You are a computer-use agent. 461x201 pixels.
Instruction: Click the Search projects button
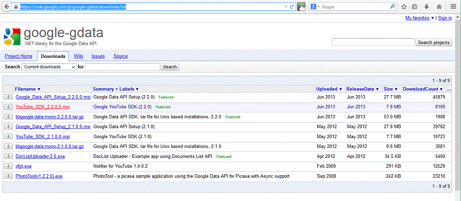pos(434,43)
